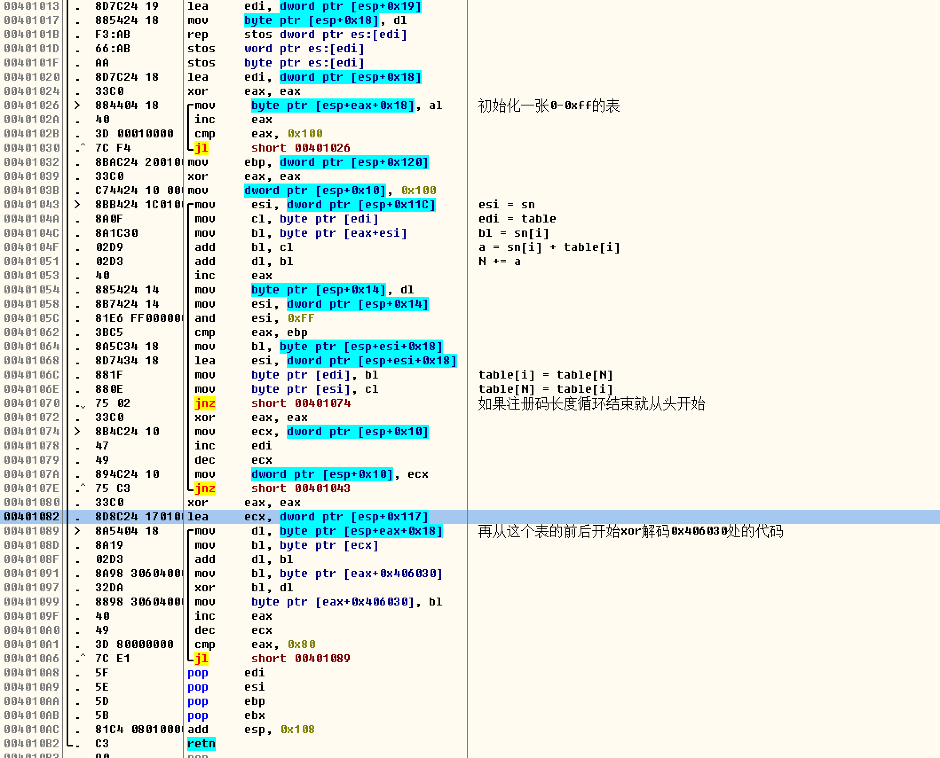The height and width of the screenshot is (758, 940).
Task: Click the jump-target marker at address 00401089
Action: coord(78,531)
